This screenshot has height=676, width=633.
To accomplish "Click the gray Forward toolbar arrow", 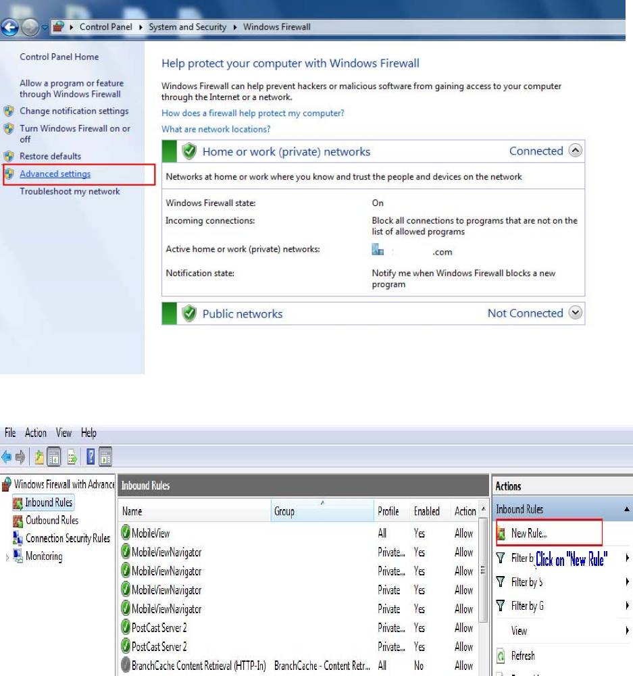I will 20,457.
